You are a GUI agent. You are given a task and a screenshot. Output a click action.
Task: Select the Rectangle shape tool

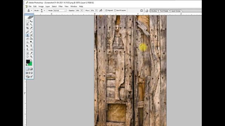click(31, 49)
